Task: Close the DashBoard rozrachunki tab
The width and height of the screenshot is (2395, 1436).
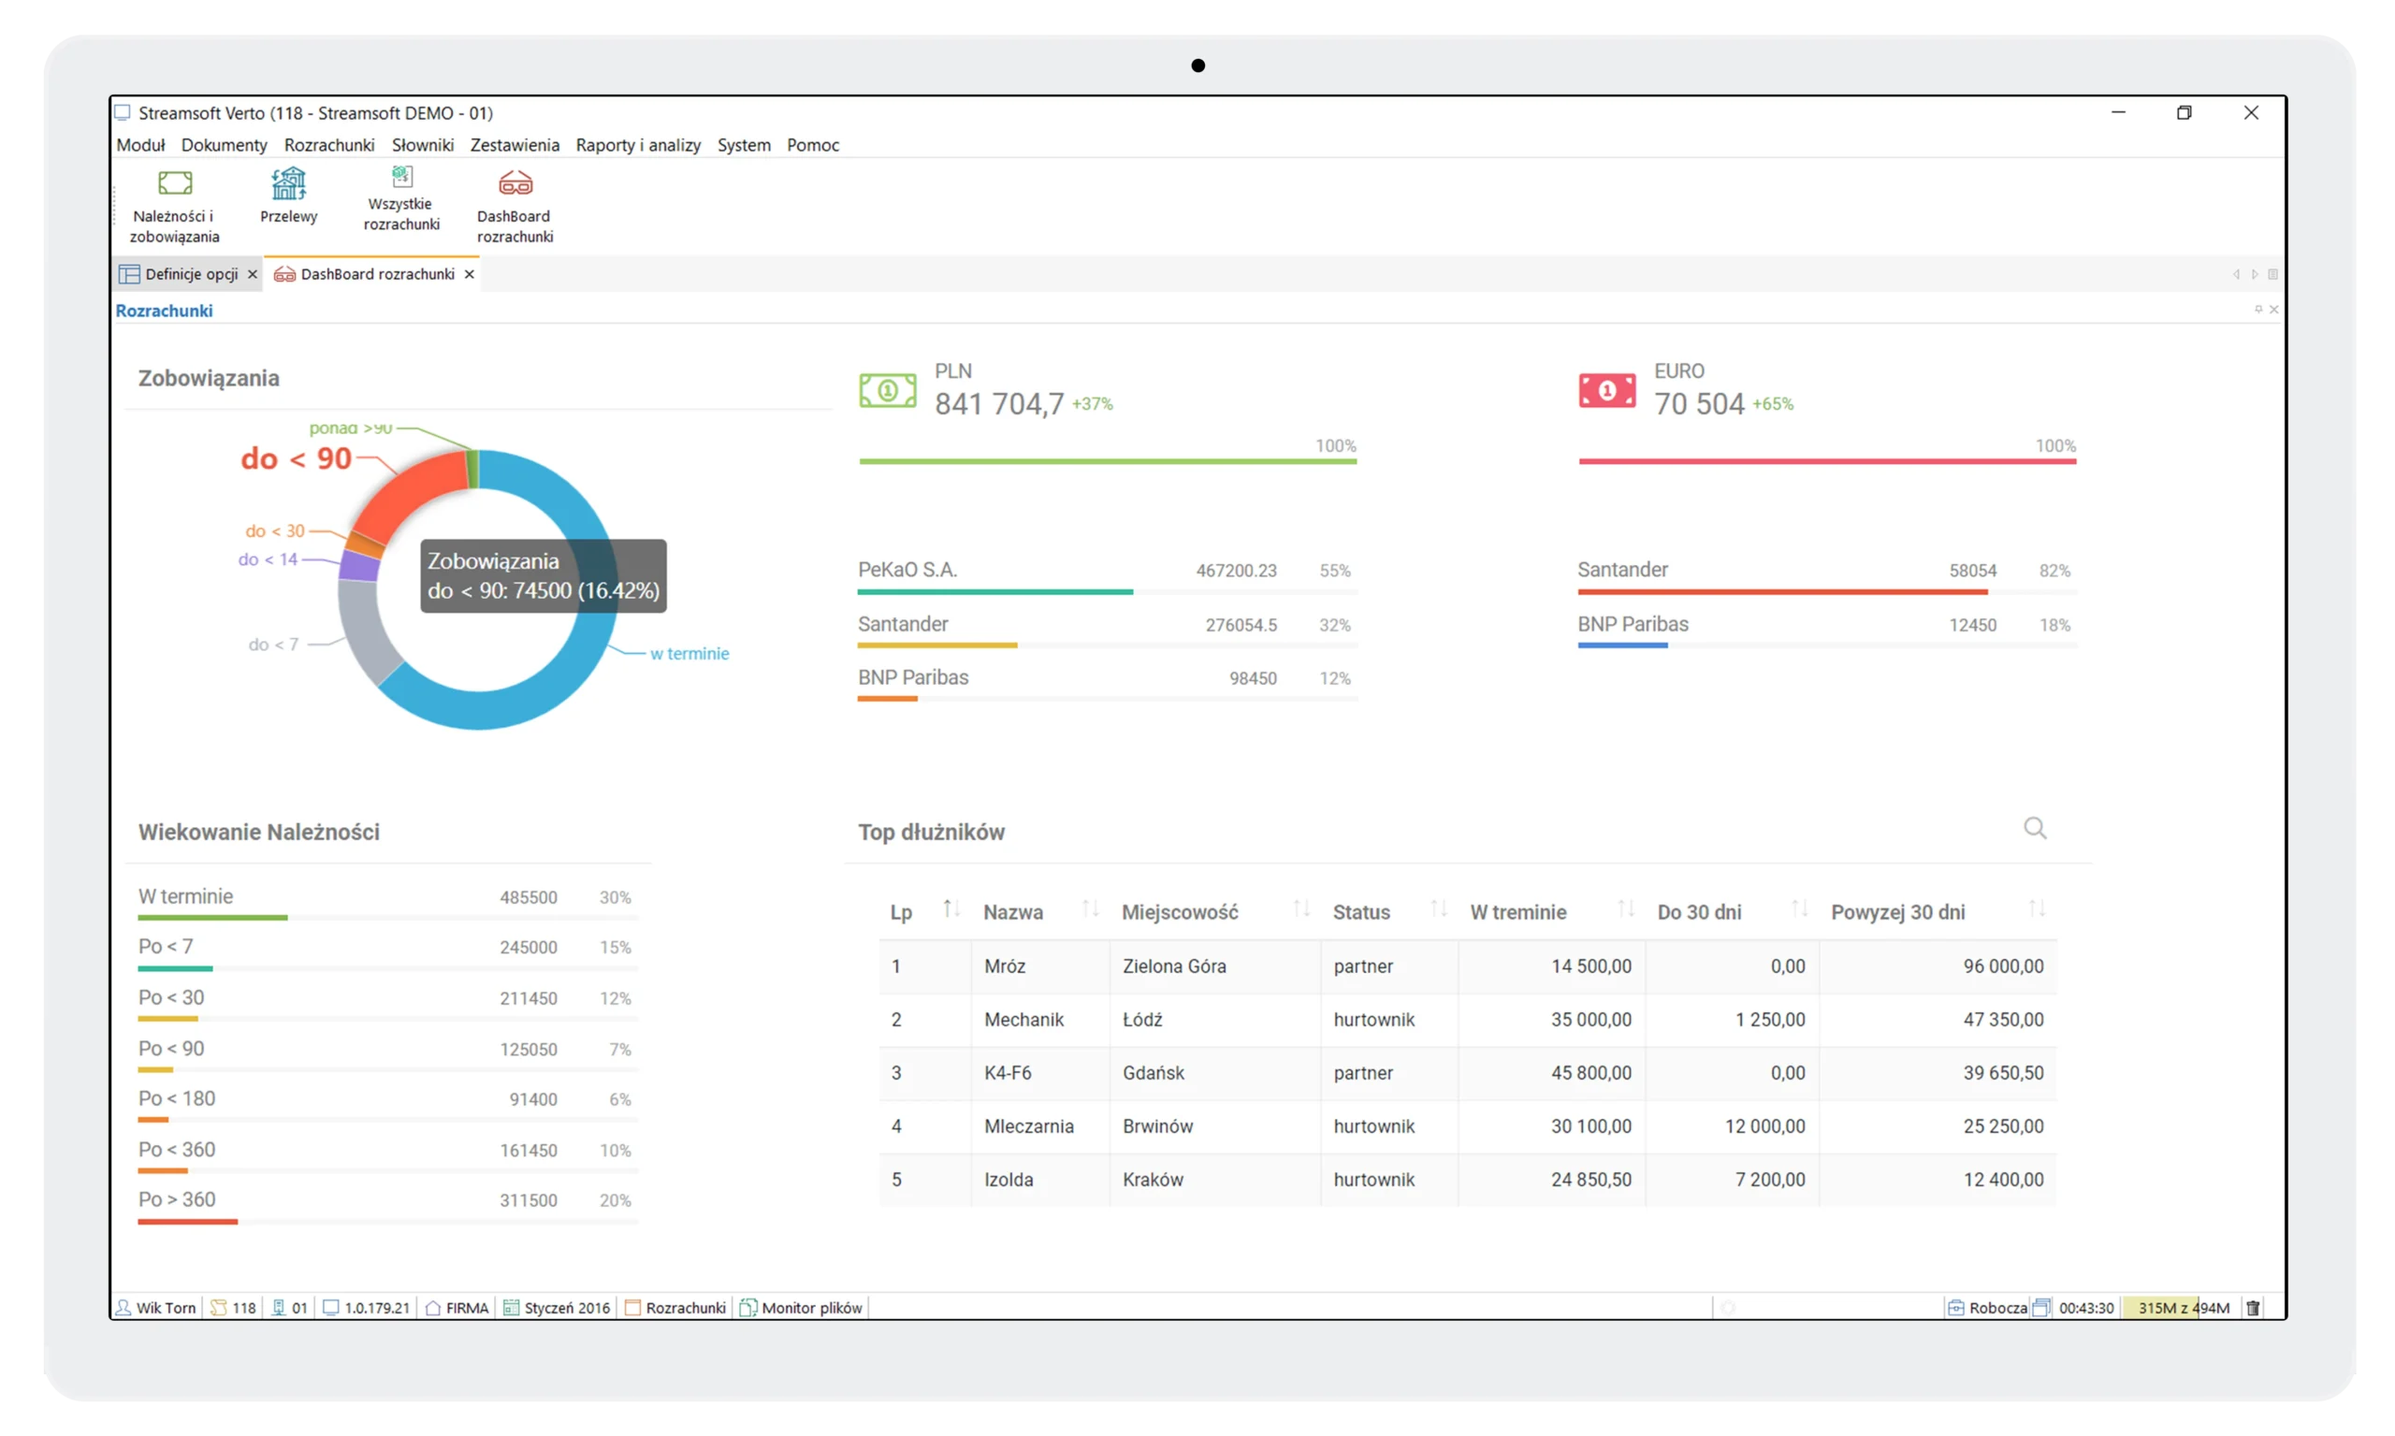Action: coord(470,275)
